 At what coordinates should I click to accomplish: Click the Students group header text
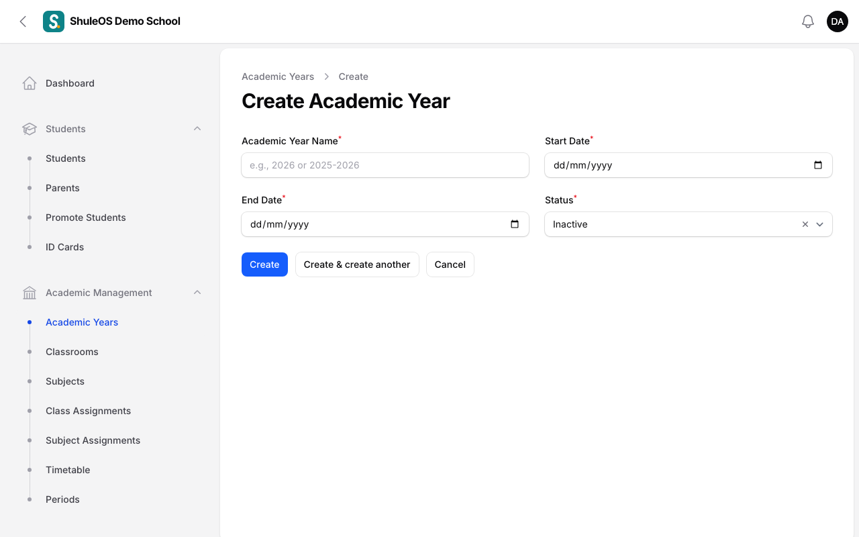click(66, 129)
